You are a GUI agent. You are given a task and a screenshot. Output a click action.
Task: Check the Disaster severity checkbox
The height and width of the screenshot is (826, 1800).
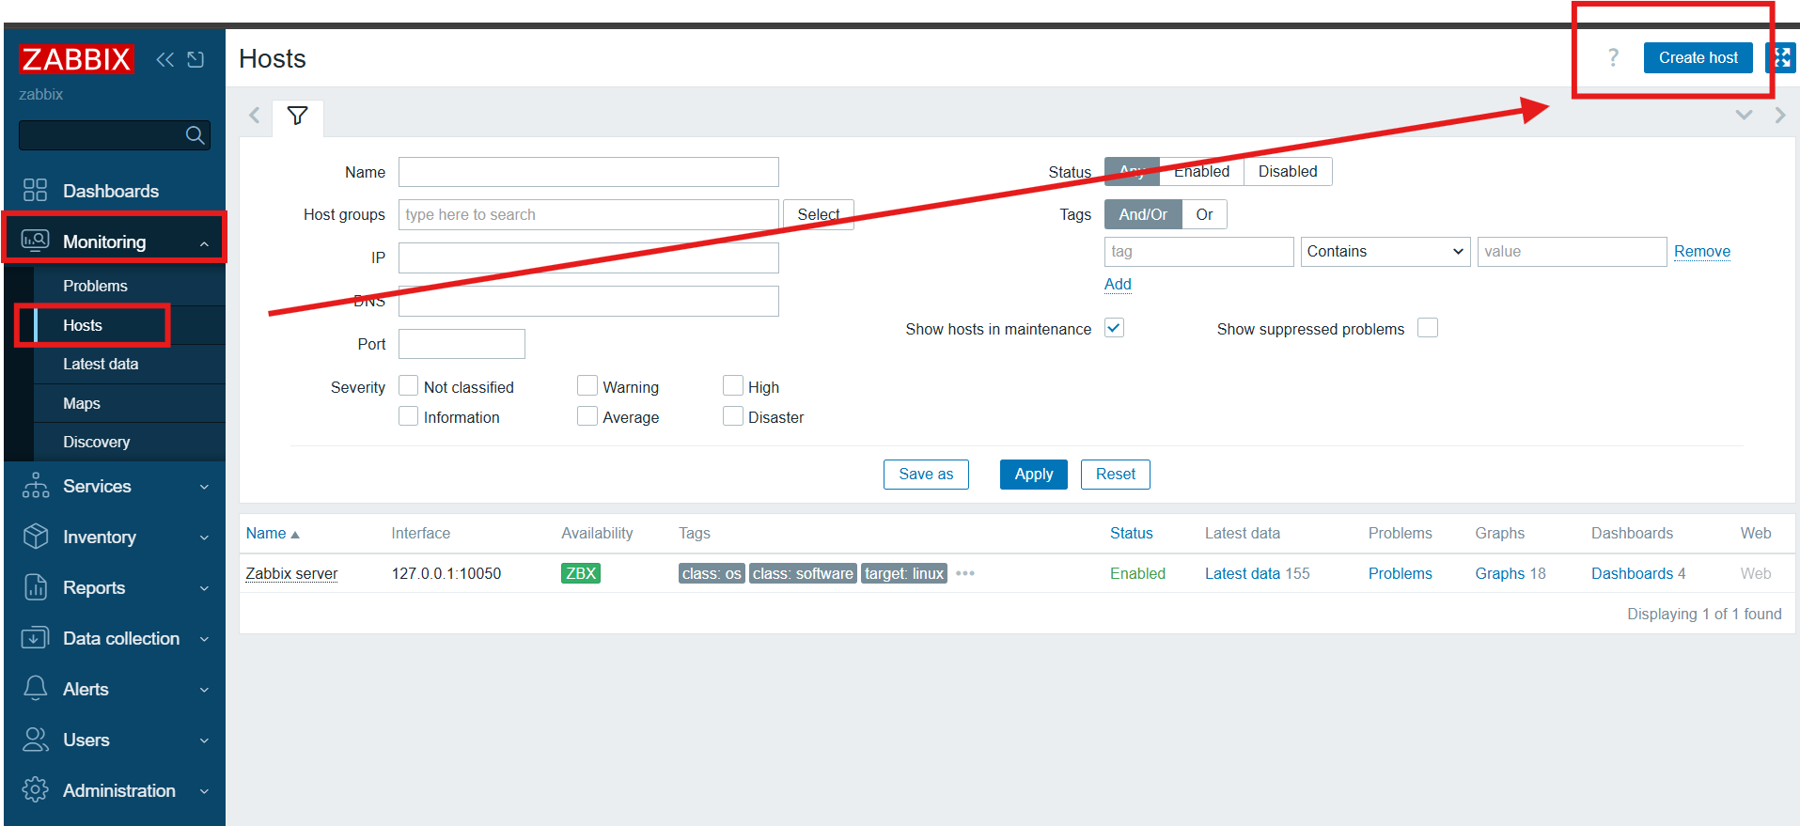pos(733,416)
